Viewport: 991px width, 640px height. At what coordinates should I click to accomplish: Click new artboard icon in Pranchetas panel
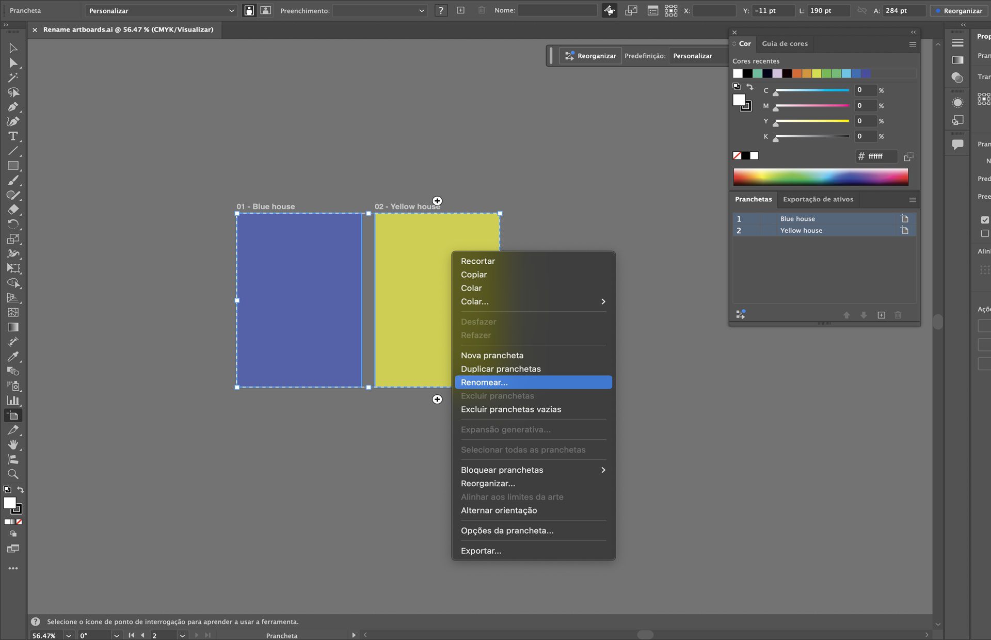pos(881,315)
